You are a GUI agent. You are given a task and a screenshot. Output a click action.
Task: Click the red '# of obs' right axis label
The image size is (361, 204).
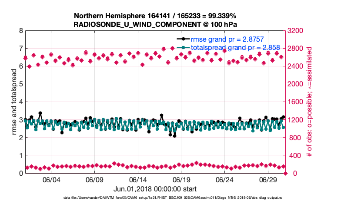point(310,102)
